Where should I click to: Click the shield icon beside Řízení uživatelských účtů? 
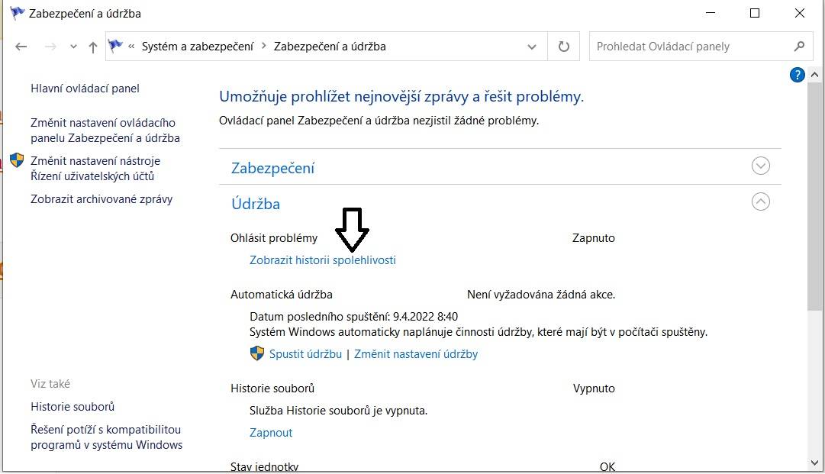pos(17,160)
